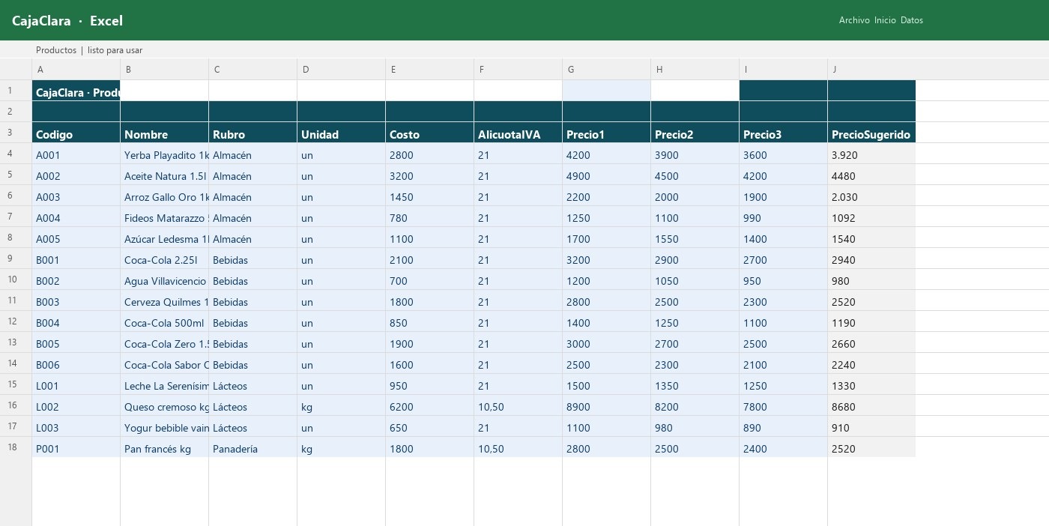Click the CajaClara title cell in row 1
The height and width of the screenshot is (526, 1049).
76,91
